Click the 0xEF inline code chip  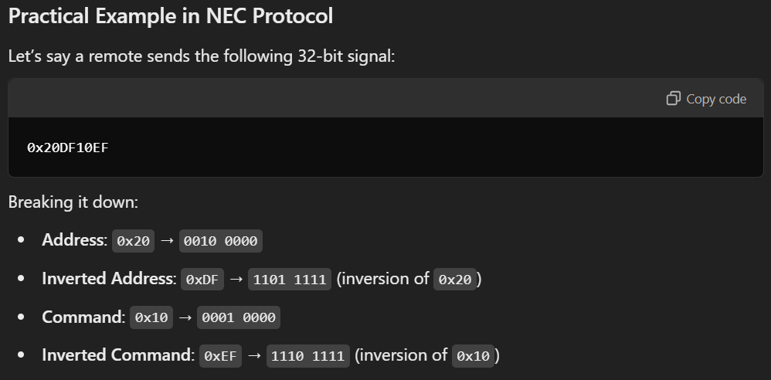221,356
